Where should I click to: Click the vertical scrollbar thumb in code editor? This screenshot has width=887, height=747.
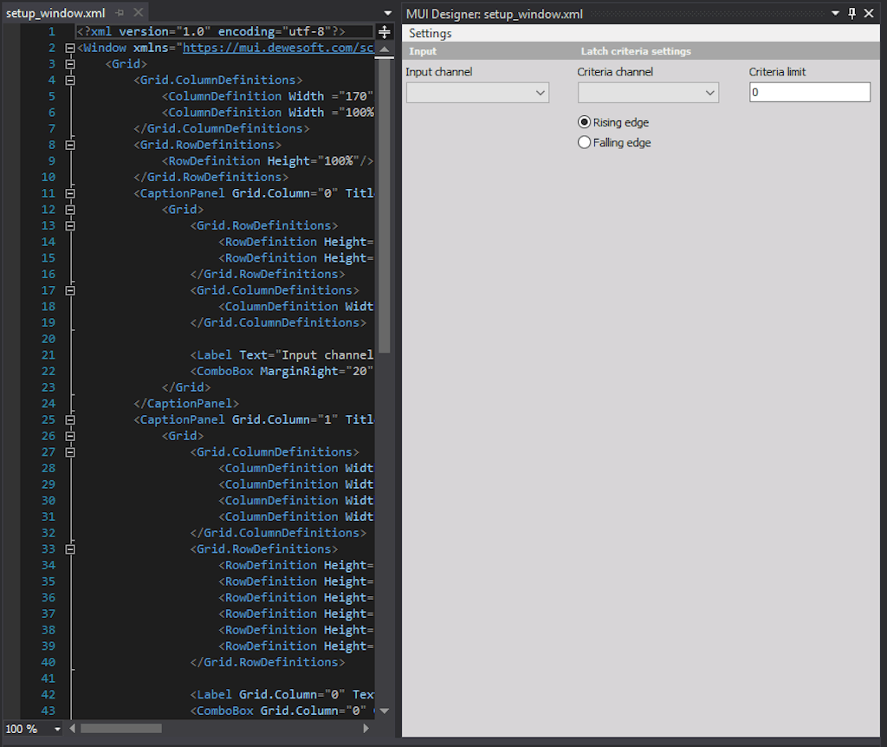coord(384,205)
